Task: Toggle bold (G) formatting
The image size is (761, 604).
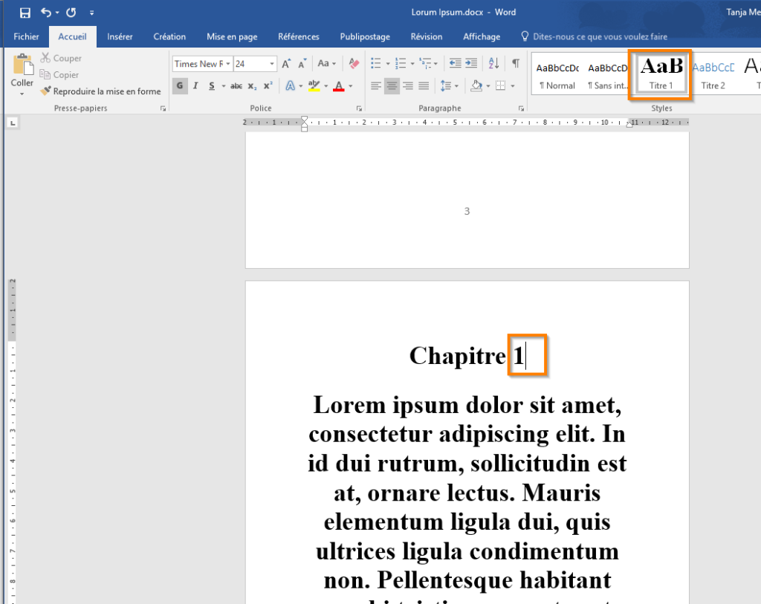Action: pyautogui.click(x=180, y=86)
